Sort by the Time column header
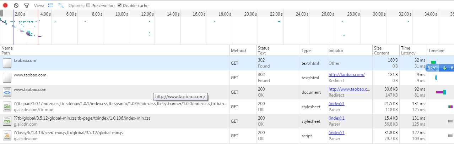Image resolution: width=454 pixels, height=144 pixels. 413,50
